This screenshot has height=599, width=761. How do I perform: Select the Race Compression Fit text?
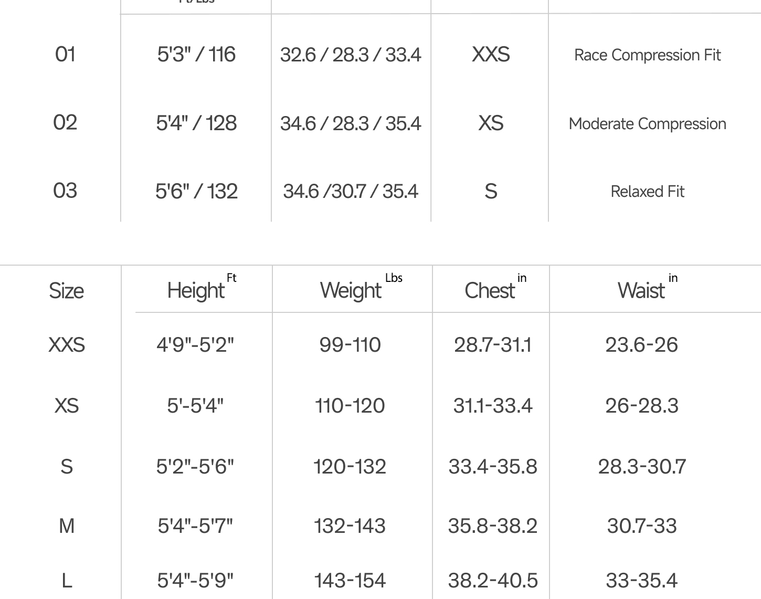click(x=648, y=55)
